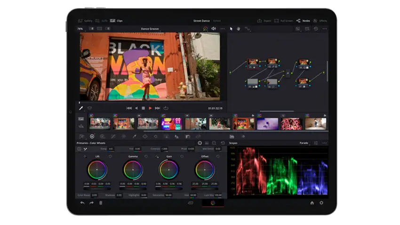Toggle loop playback
400x225 pixels.
point(166,108)
